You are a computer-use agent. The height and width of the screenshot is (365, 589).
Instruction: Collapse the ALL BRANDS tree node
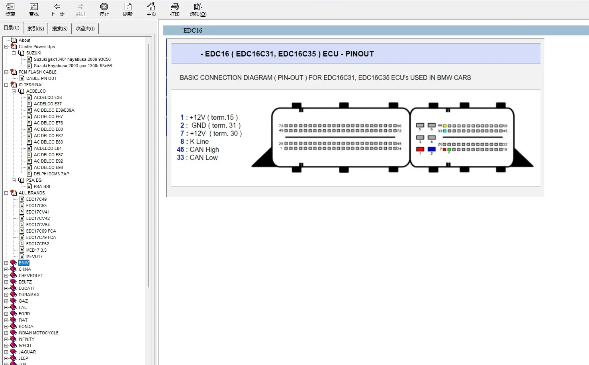click(6, 193)
